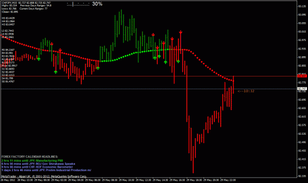The height and width of the screenshot is (183, 308).
Task: Click the CHF KOF Economic Barometer headline
Action: (x=37, y=167)
